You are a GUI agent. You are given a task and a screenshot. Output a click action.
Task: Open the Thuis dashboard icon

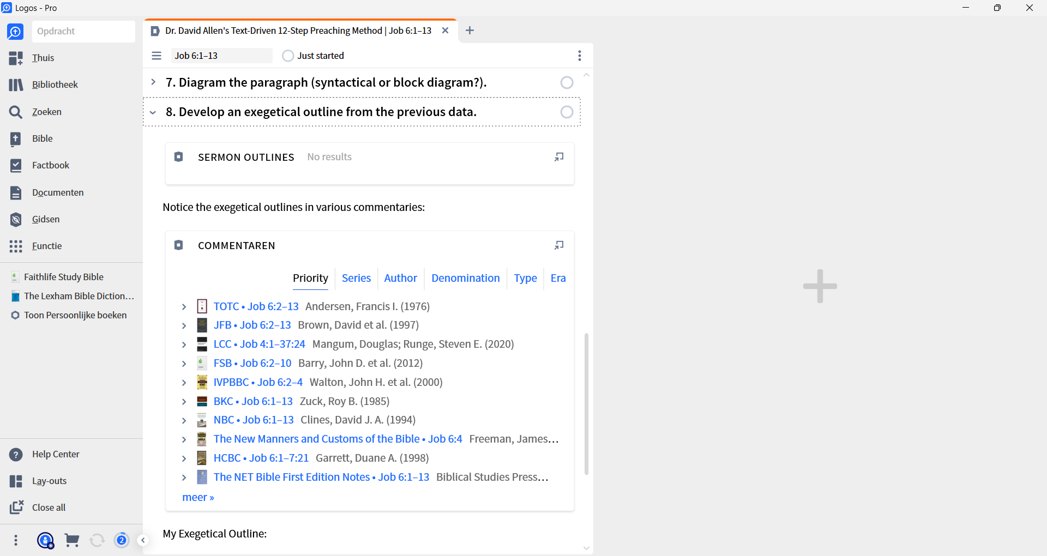coord(16,58)
